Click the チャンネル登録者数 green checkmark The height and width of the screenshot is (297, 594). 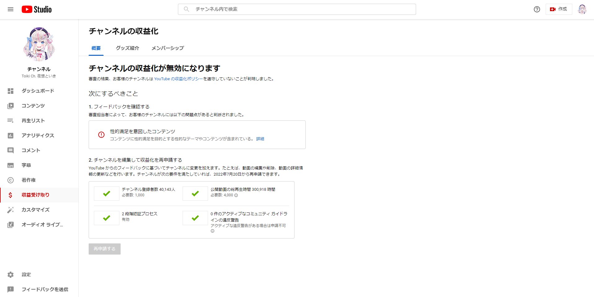107,194
